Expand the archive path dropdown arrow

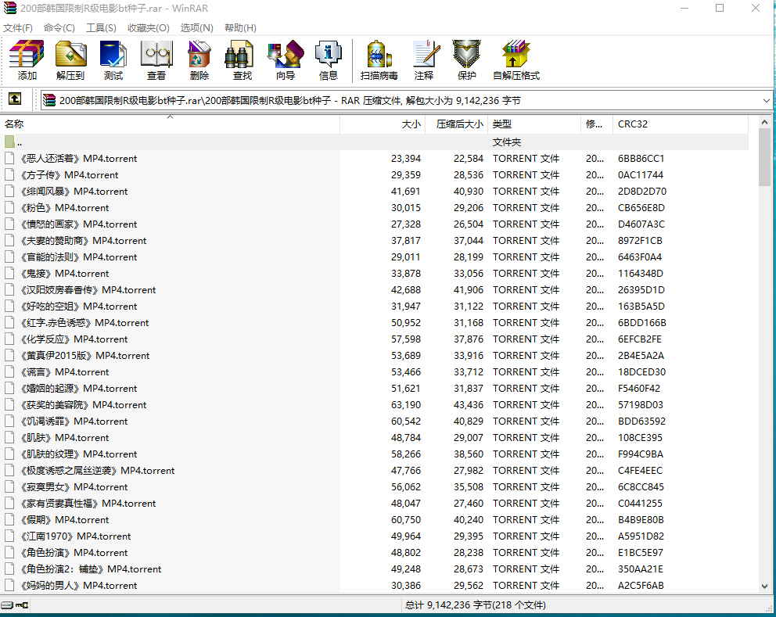click(x=766, y=100)
